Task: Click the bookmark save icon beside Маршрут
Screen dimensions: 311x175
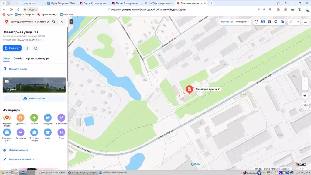Action: click(26, 48)
